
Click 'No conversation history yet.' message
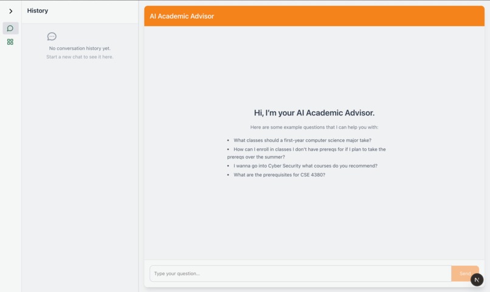pyautogui.click(x=80, y=49)
